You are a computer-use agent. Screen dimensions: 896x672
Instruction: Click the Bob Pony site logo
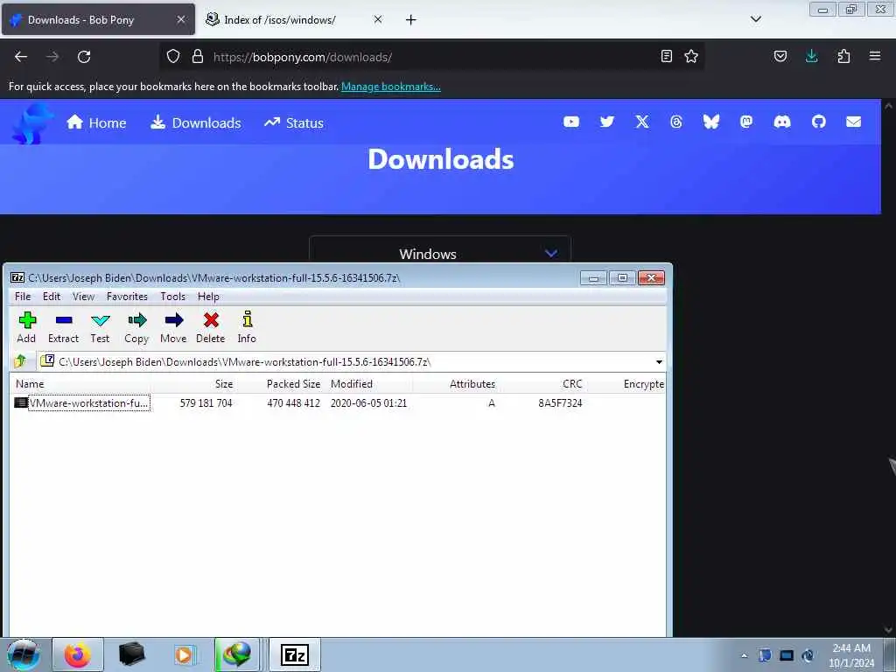pos(31,123)
